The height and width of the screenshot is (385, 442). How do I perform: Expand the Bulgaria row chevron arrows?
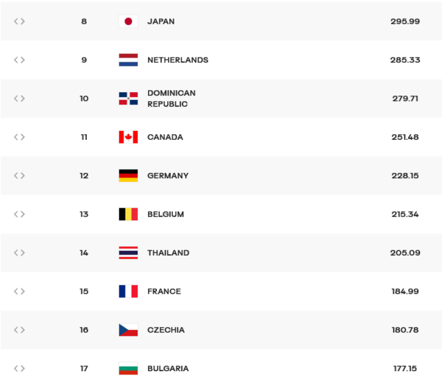pyautogui.click(x=19, y=368)
